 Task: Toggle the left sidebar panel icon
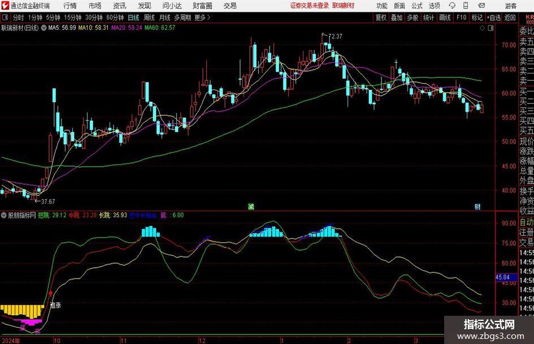pos(5,18)
